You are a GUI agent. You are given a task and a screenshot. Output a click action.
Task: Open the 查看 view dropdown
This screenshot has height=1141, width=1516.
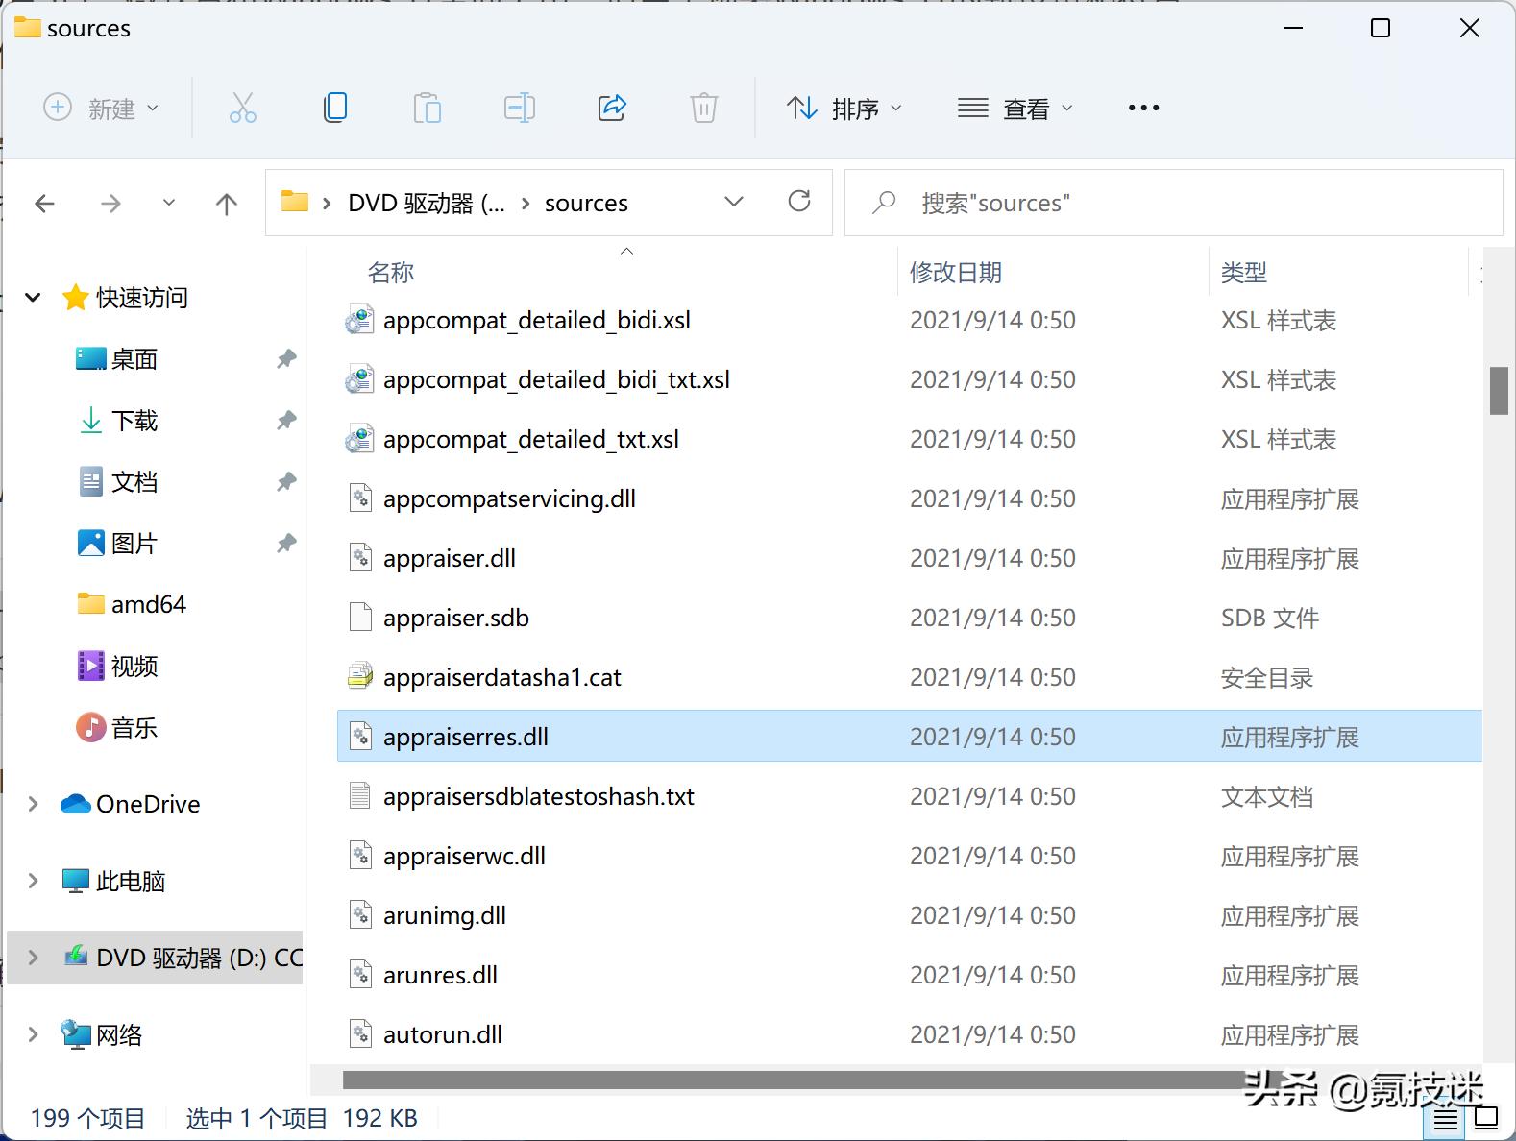pos(1015,108)
